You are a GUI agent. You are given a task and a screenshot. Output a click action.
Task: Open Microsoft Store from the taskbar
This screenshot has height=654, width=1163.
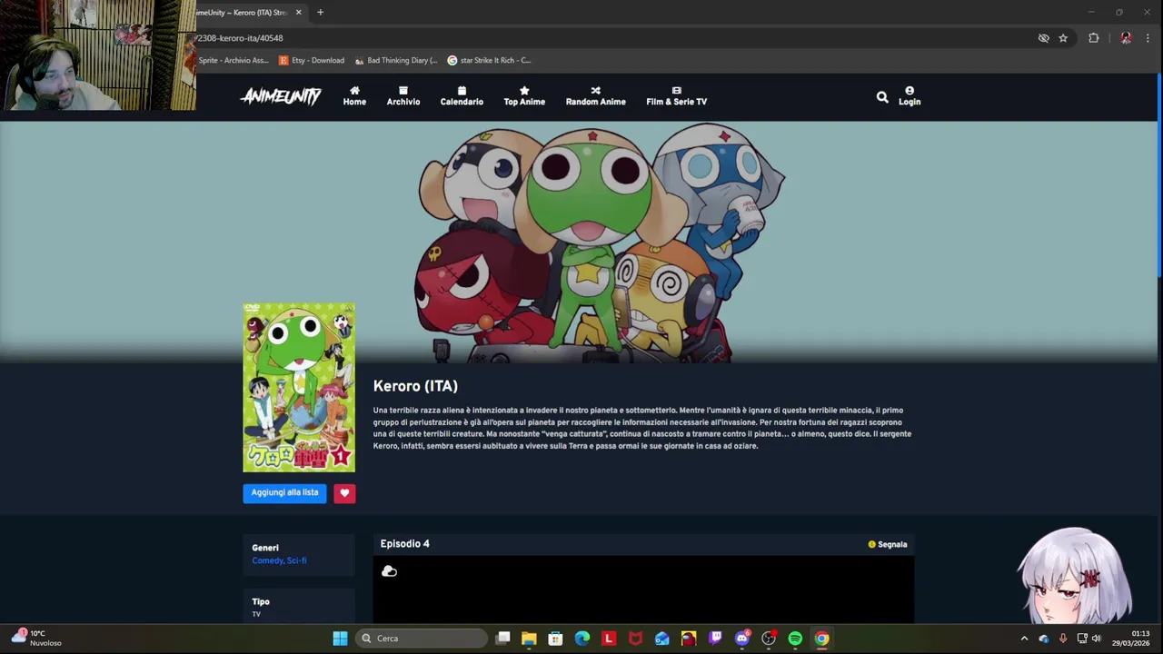point(555,639)
